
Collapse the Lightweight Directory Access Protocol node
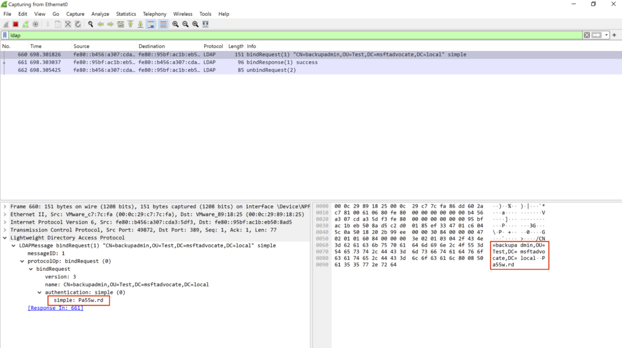click(x=5, y=238)
